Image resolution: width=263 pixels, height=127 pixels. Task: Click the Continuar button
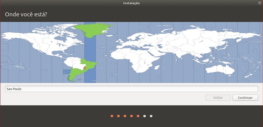tap(245, 98)
